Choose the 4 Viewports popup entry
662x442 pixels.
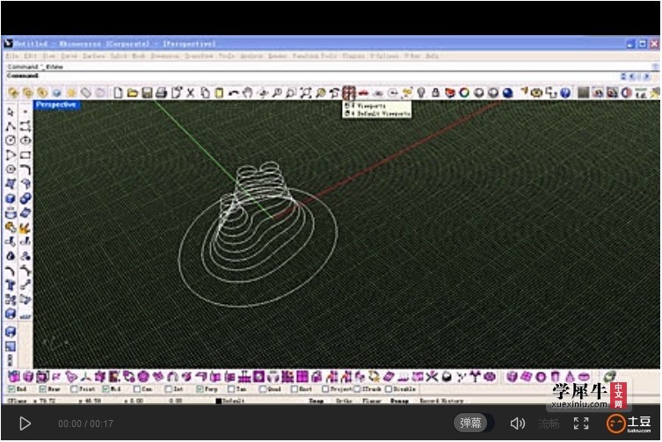click(x=366, y=106)
